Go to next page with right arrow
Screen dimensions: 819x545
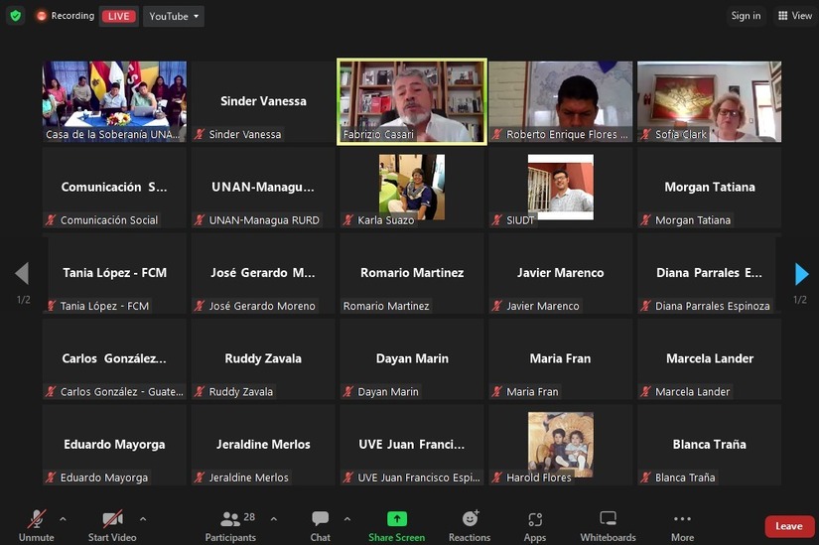pos(801,274)
